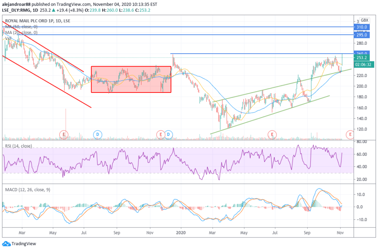Click the blue 310.0 price level label

tap(361, 27)
